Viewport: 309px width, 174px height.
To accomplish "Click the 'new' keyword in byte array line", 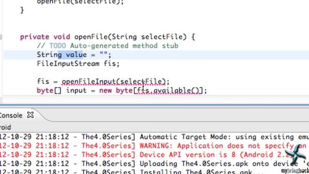I will click(x=105, y=90).
